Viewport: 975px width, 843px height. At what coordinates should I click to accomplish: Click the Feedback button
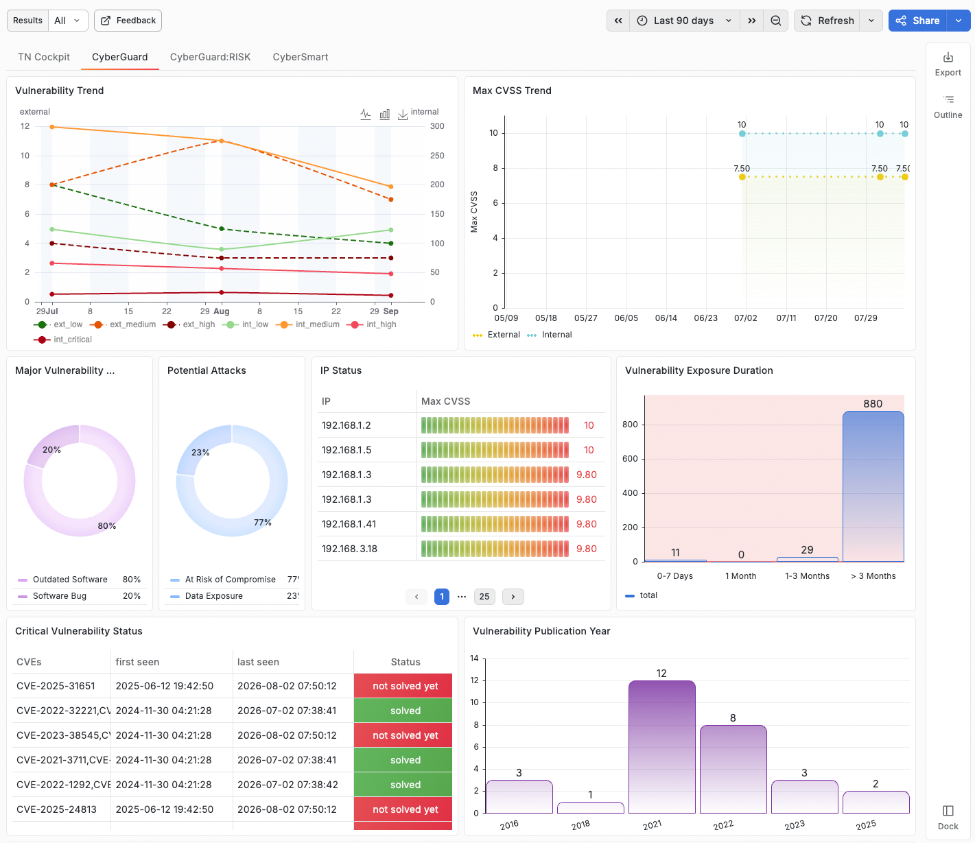[128, 21]
